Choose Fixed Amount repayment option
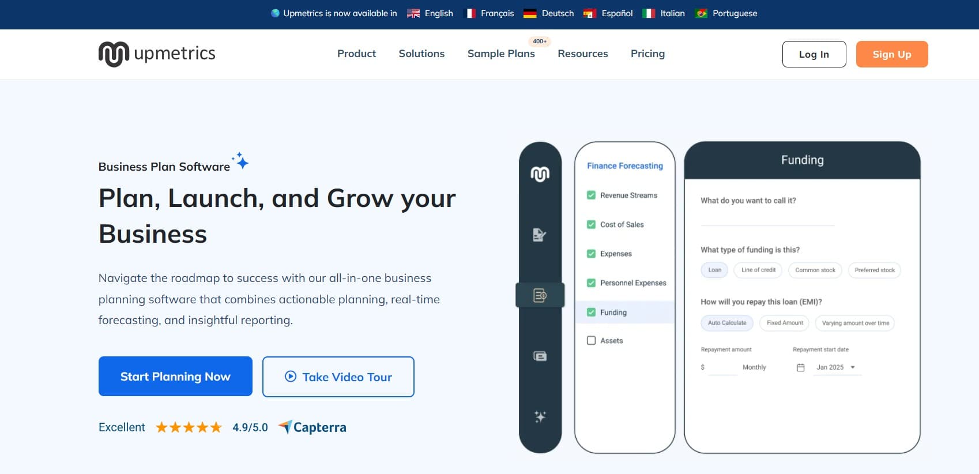This screenshot has width=979, height=474. tap(785, 323)
